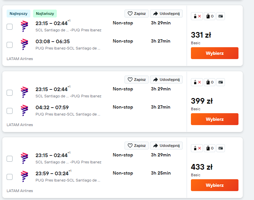254x200 pixels.
Task: Check the box for 03:08 – 06:35 return flight
Action: [10, 45]
